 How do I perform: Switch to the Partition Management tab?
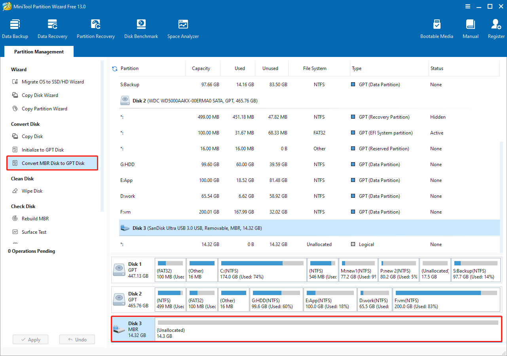click(x=38, y=51)
